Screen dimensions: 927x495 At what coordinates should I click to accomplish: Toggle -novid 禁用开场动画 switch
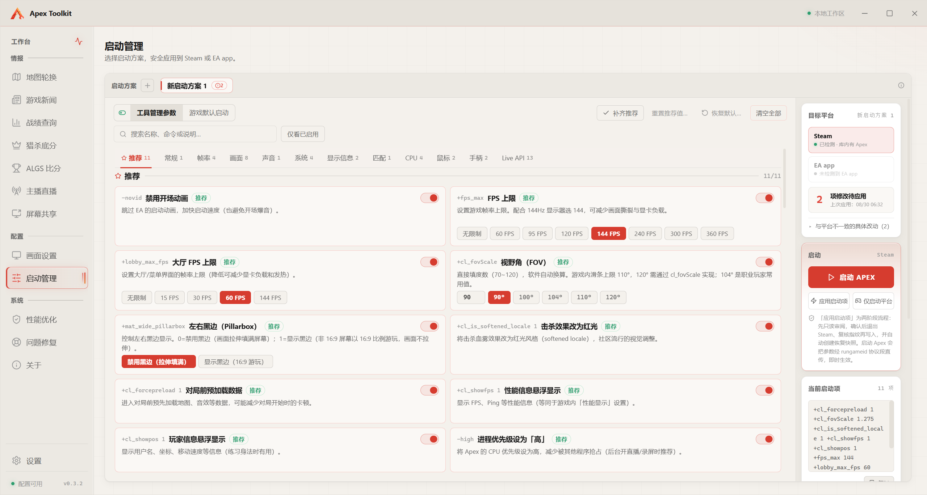pos(429,198)
